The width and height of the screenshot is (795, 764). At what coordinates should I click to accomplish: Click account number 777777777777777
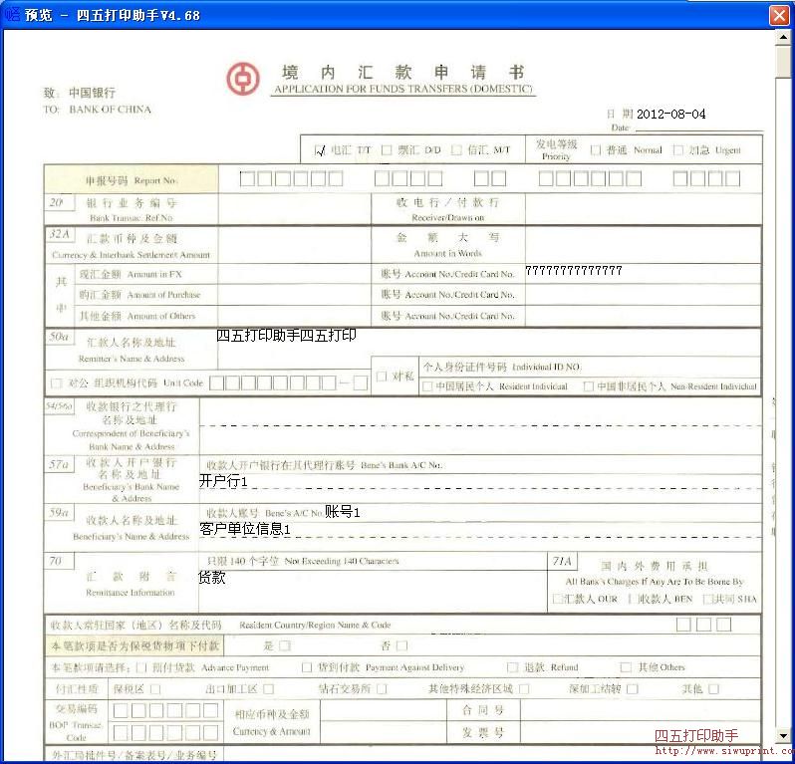574,270
